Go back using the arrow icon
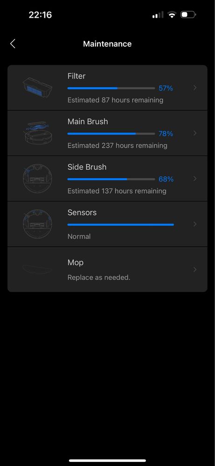This screenshot has width=215, height=466. tap(13, 44)
